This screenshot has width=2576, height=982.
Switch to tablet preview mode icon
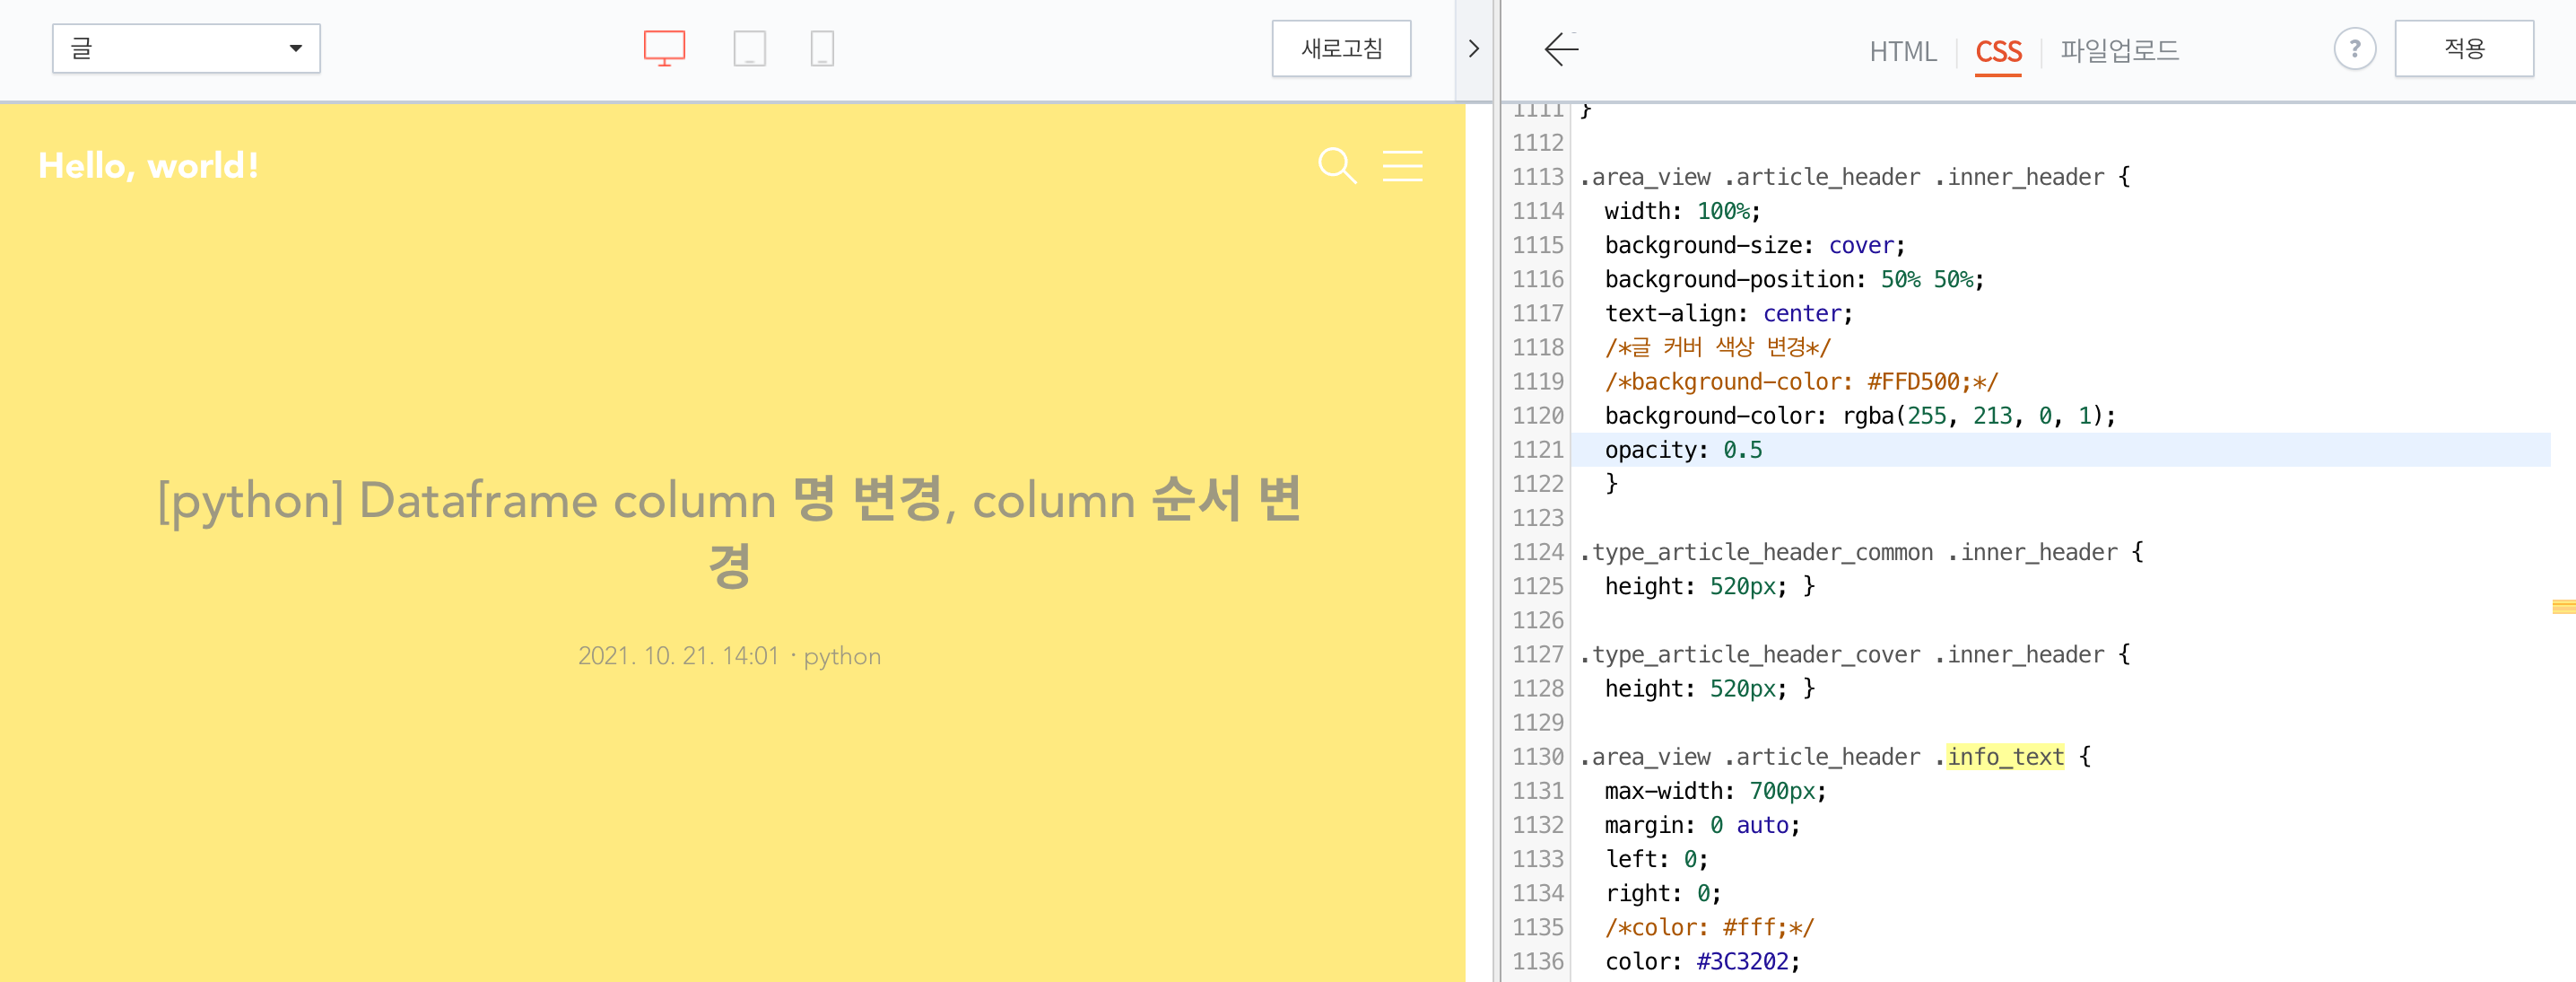point(749,48)
